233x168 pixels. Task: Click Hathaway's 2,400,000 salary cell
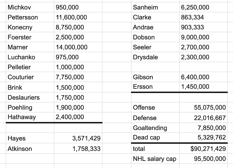point(78,117)
